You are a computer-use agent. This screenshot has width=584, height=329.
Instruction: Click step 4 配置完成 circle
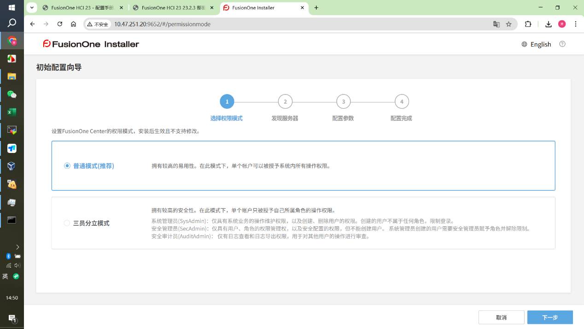(402, 102)
